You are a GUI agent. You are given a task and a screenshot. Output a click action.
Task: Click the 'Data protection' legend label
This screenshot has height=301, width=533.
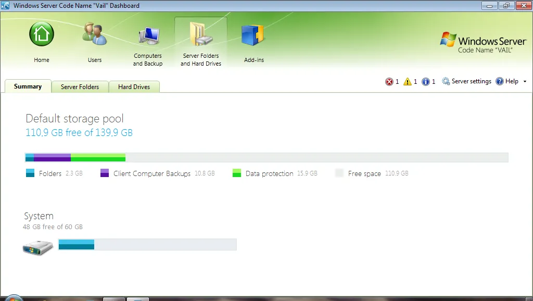(270, 173)
